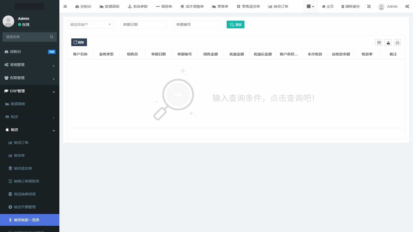The width and height of the screenshot is (413, 232).
Task: Click 清除缓存 to clear the cache
Action: [x=350, y=6]
